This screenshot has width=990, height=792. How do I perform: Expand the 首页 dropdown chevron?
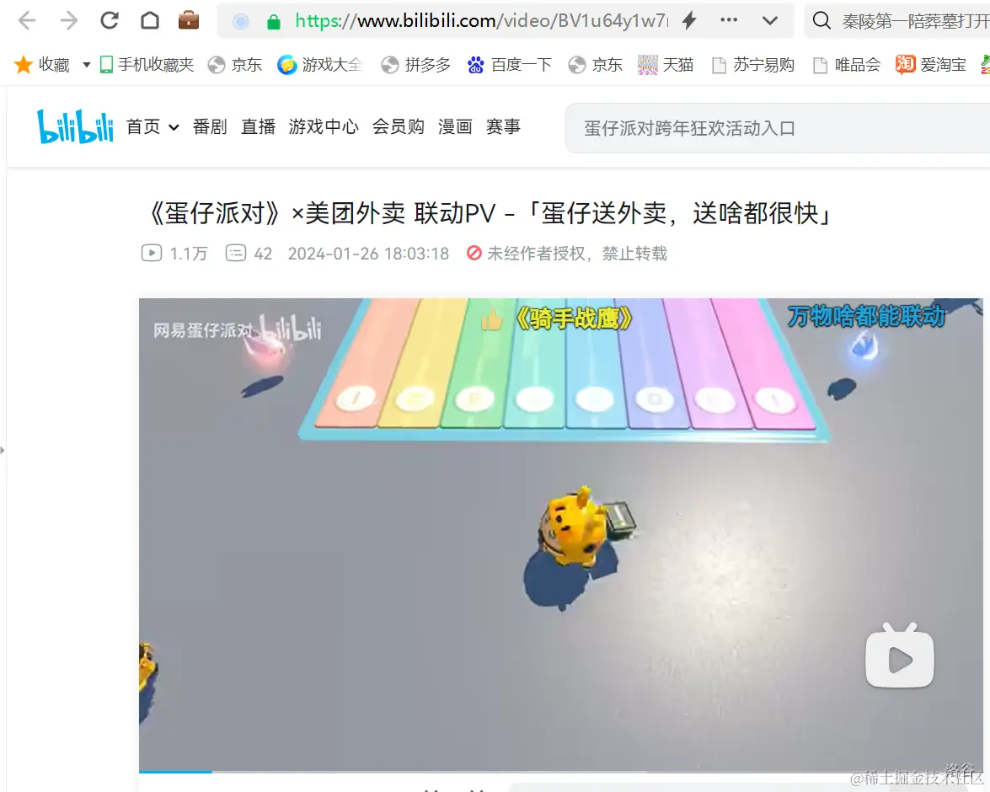(174, 127)
